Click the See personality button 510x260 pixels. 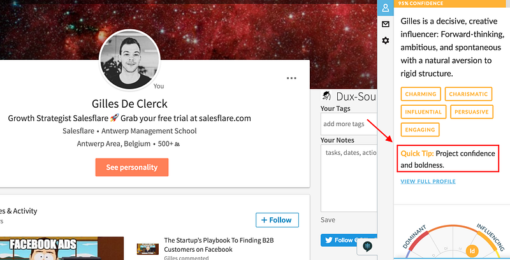(x=132, y=168)
